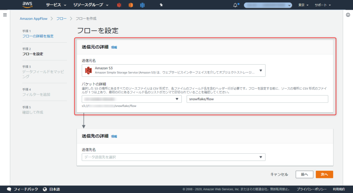Select step 2 フローを設定
Viewport: 353px width, 193px height.
tap(33, 54)
